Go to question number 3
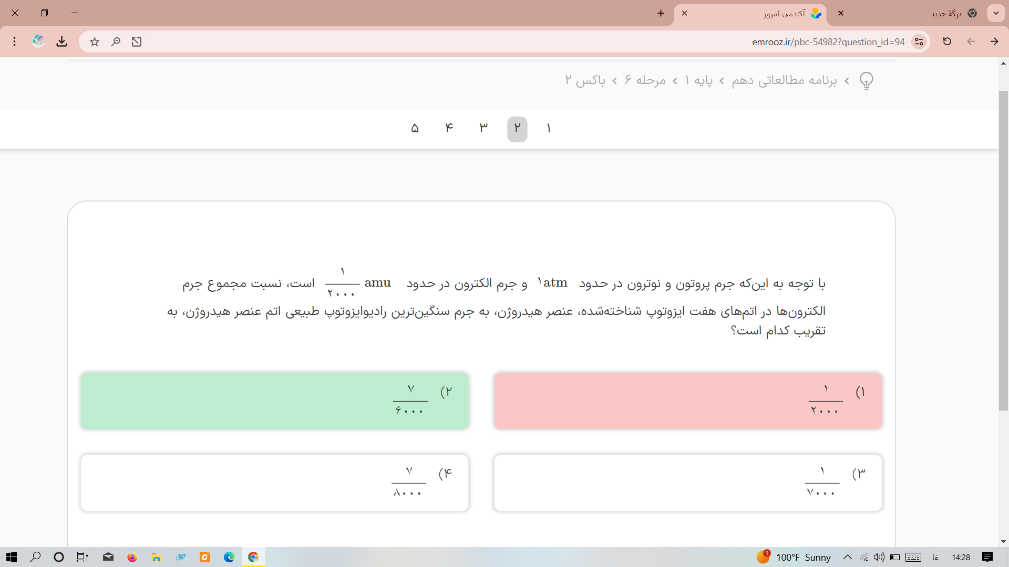The image size is (1009, 567). pyautogui.click(x=483, y=129)
